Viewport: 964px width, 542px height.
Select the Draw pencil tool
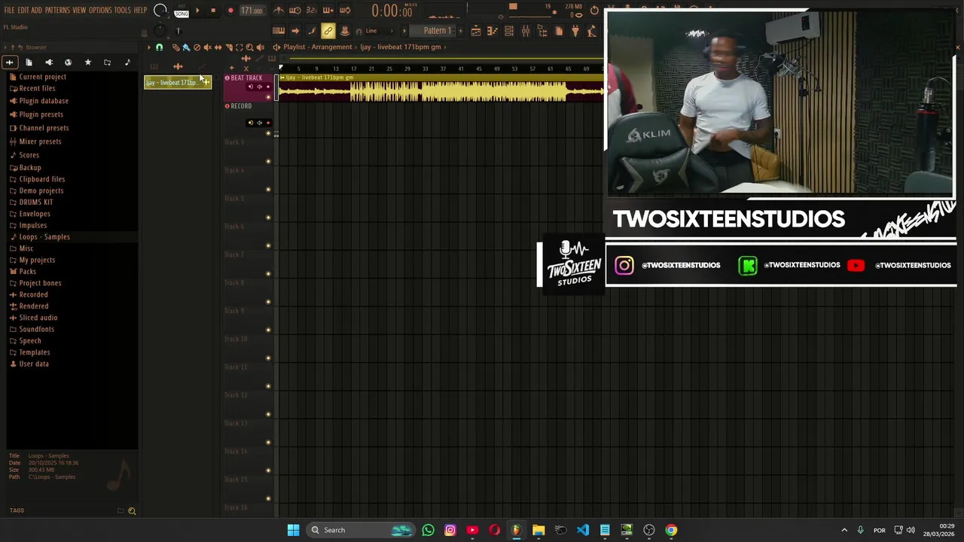(175, 47)
